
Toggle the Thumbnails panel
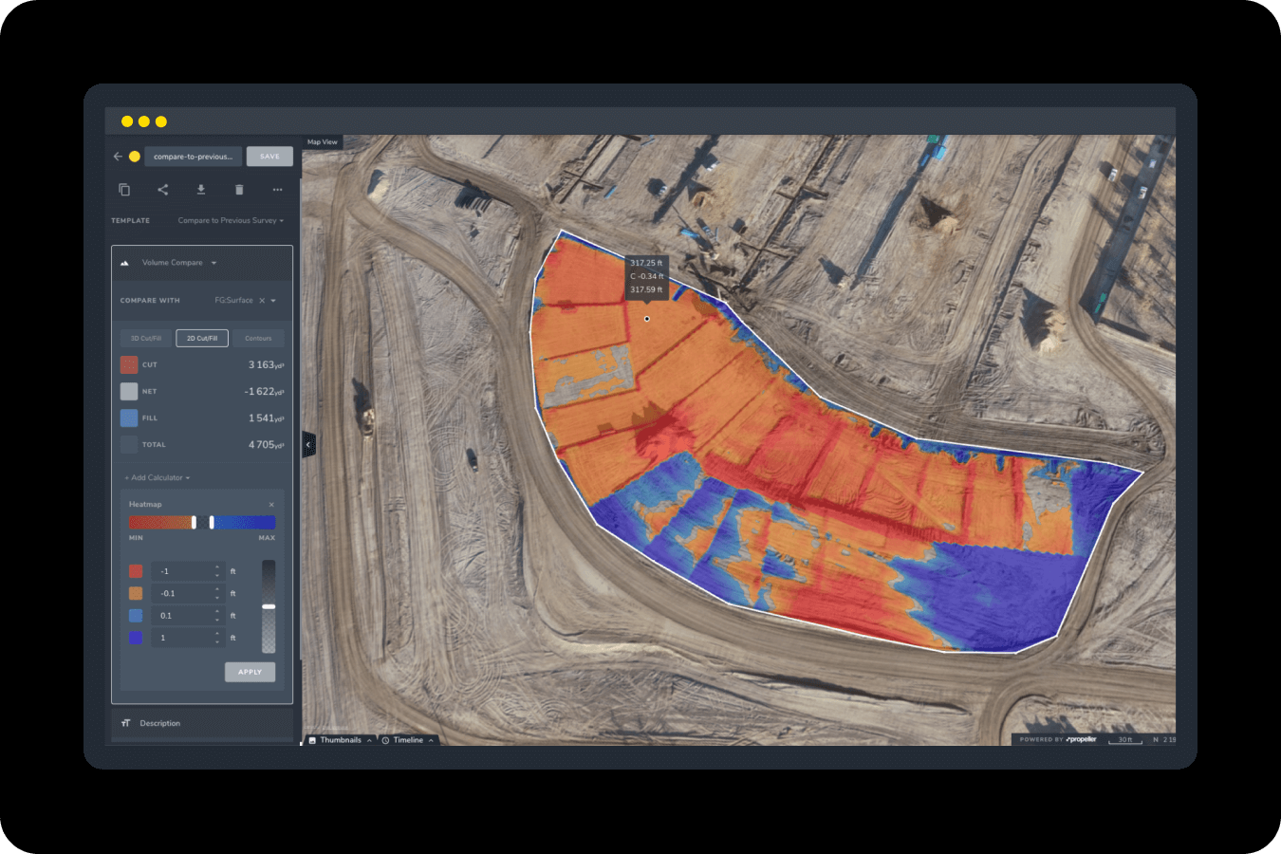(x=340, y=740)
